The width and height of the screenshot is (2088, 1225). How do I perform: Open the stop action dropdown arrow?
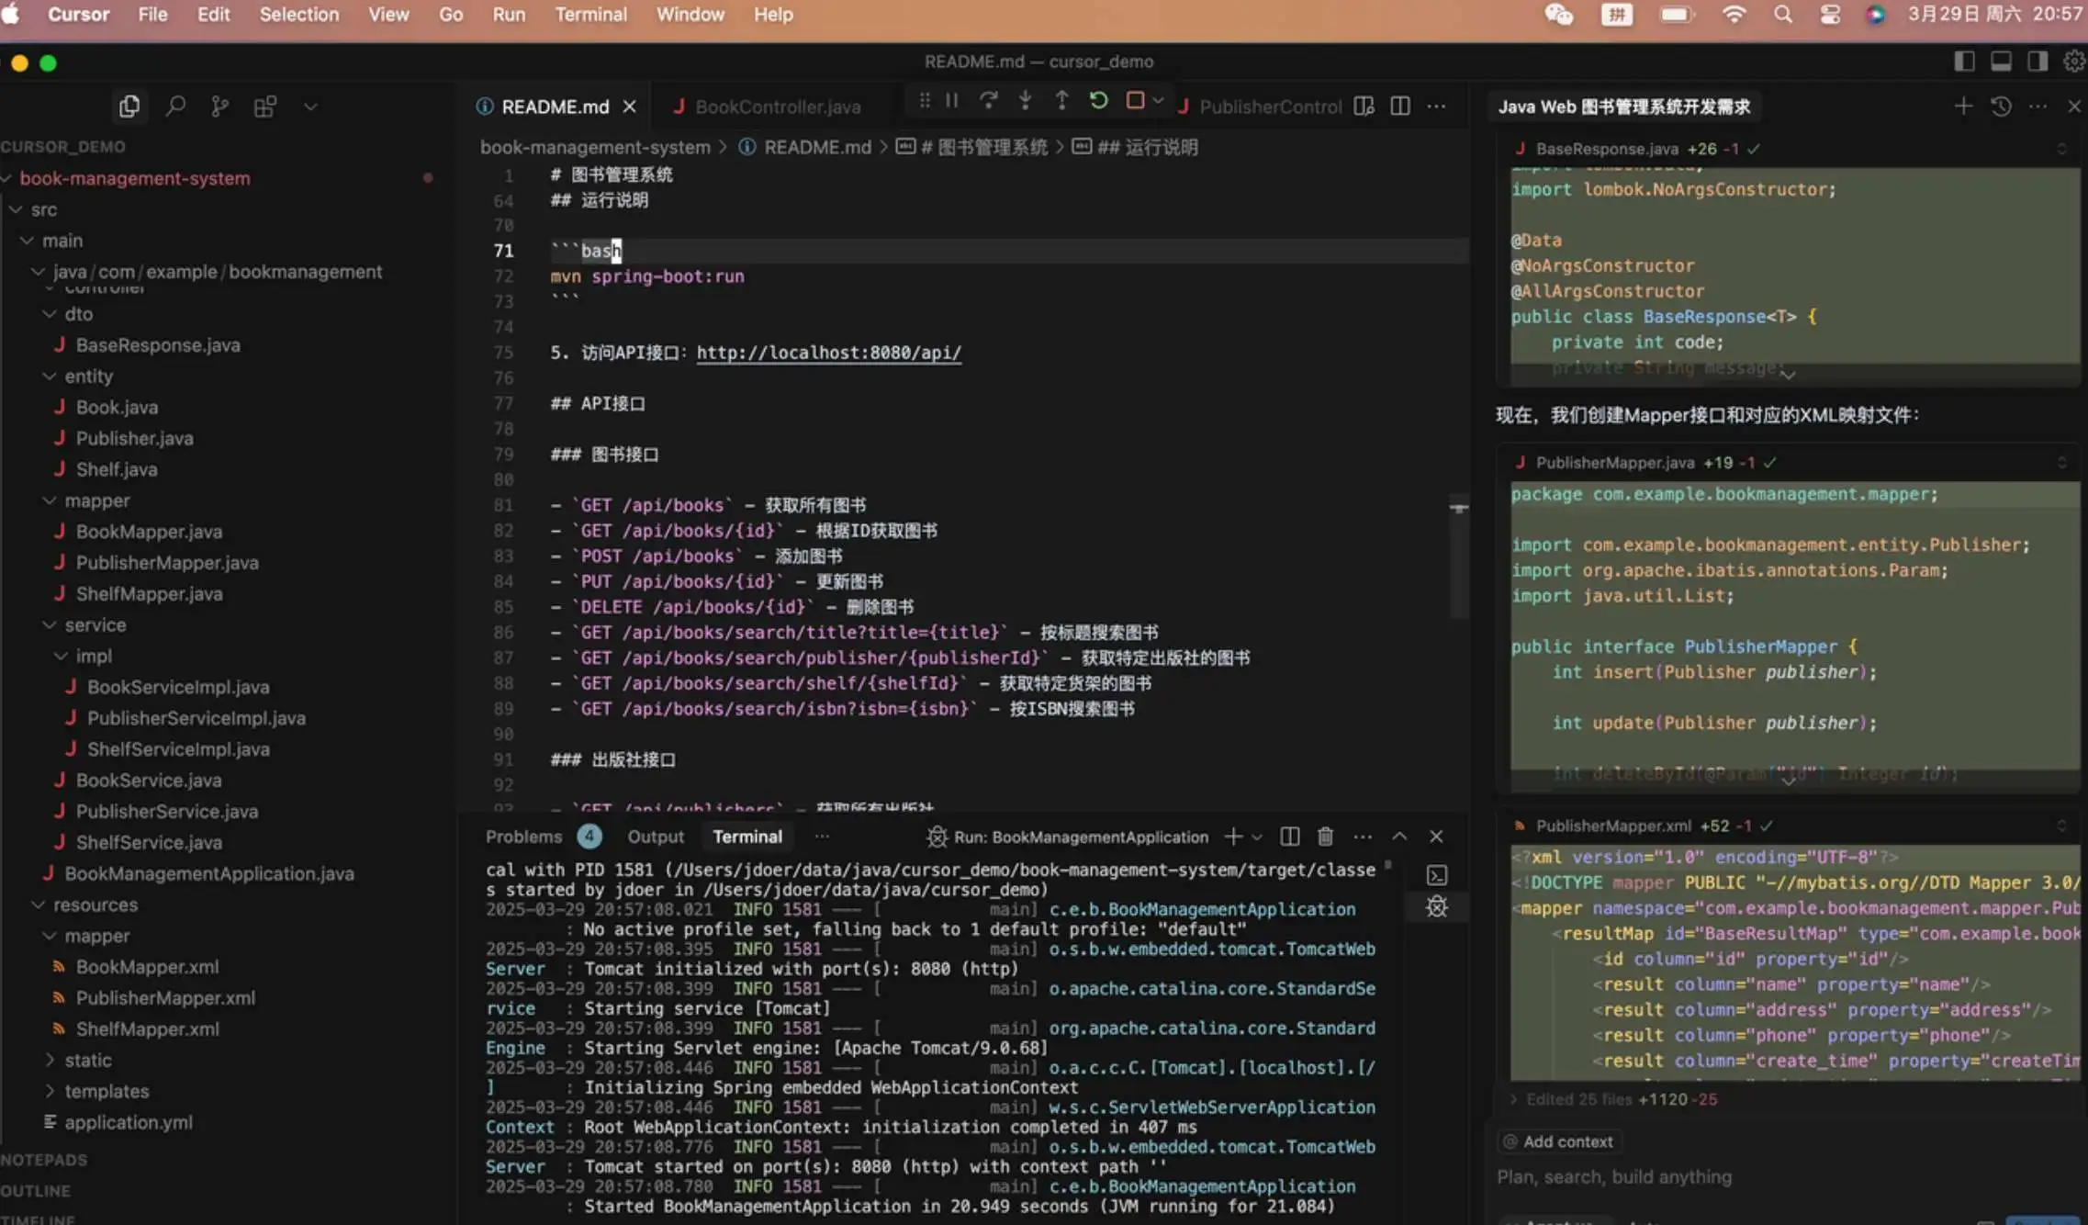pyautogui.click(x=1157, y=101)
